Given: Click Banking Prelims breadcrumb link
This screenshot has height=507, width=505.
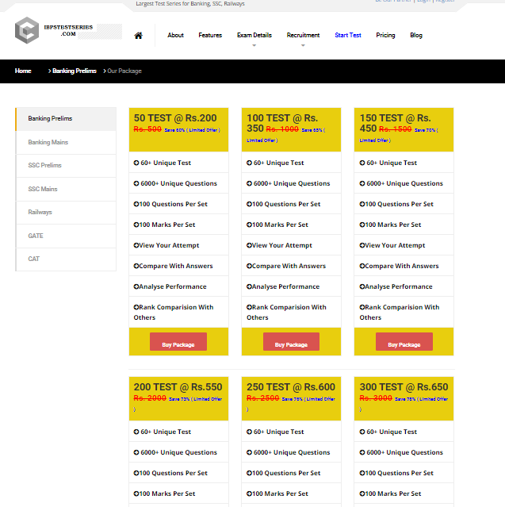Looking at the screenshot, I should point(74,71).
